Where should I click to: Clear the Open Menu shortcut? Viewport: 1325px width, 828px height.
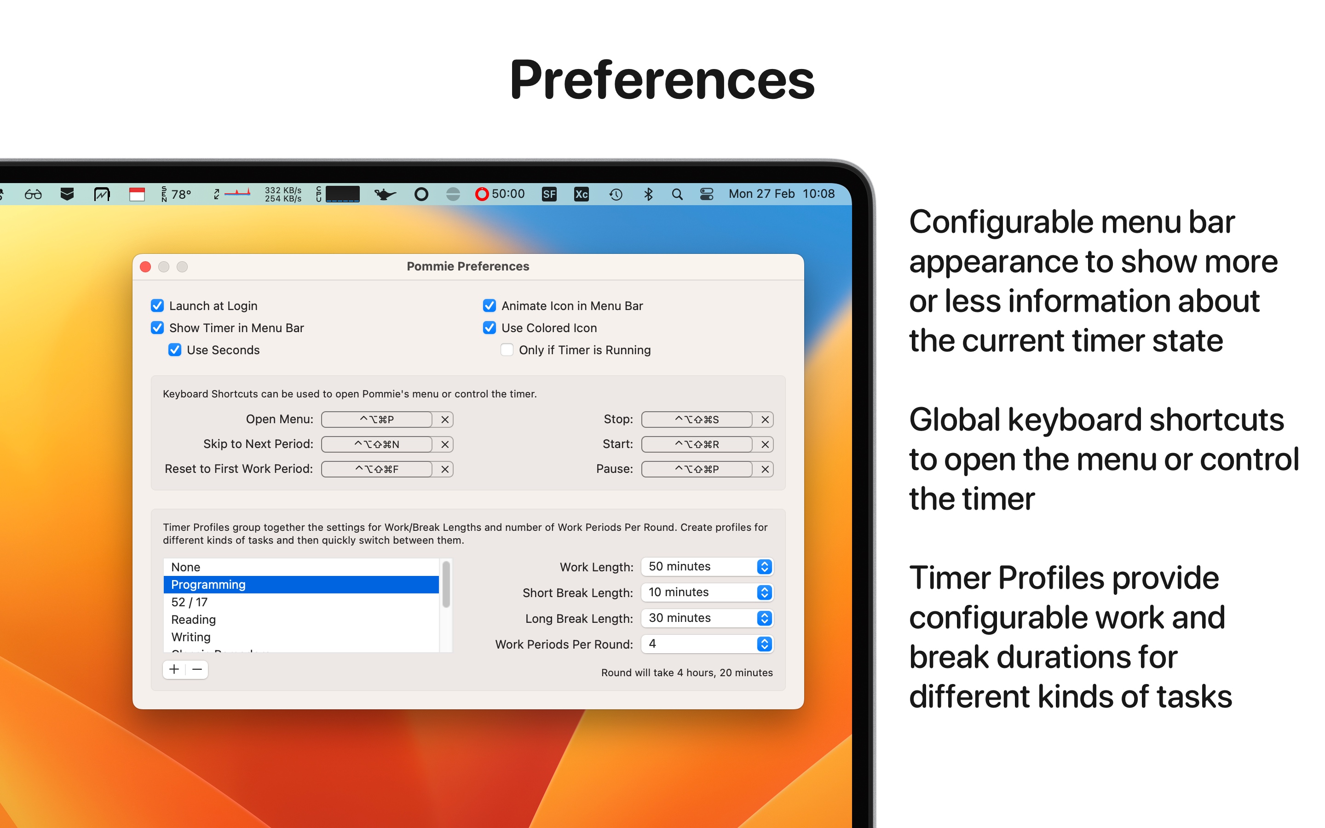(x=444, y=420)
